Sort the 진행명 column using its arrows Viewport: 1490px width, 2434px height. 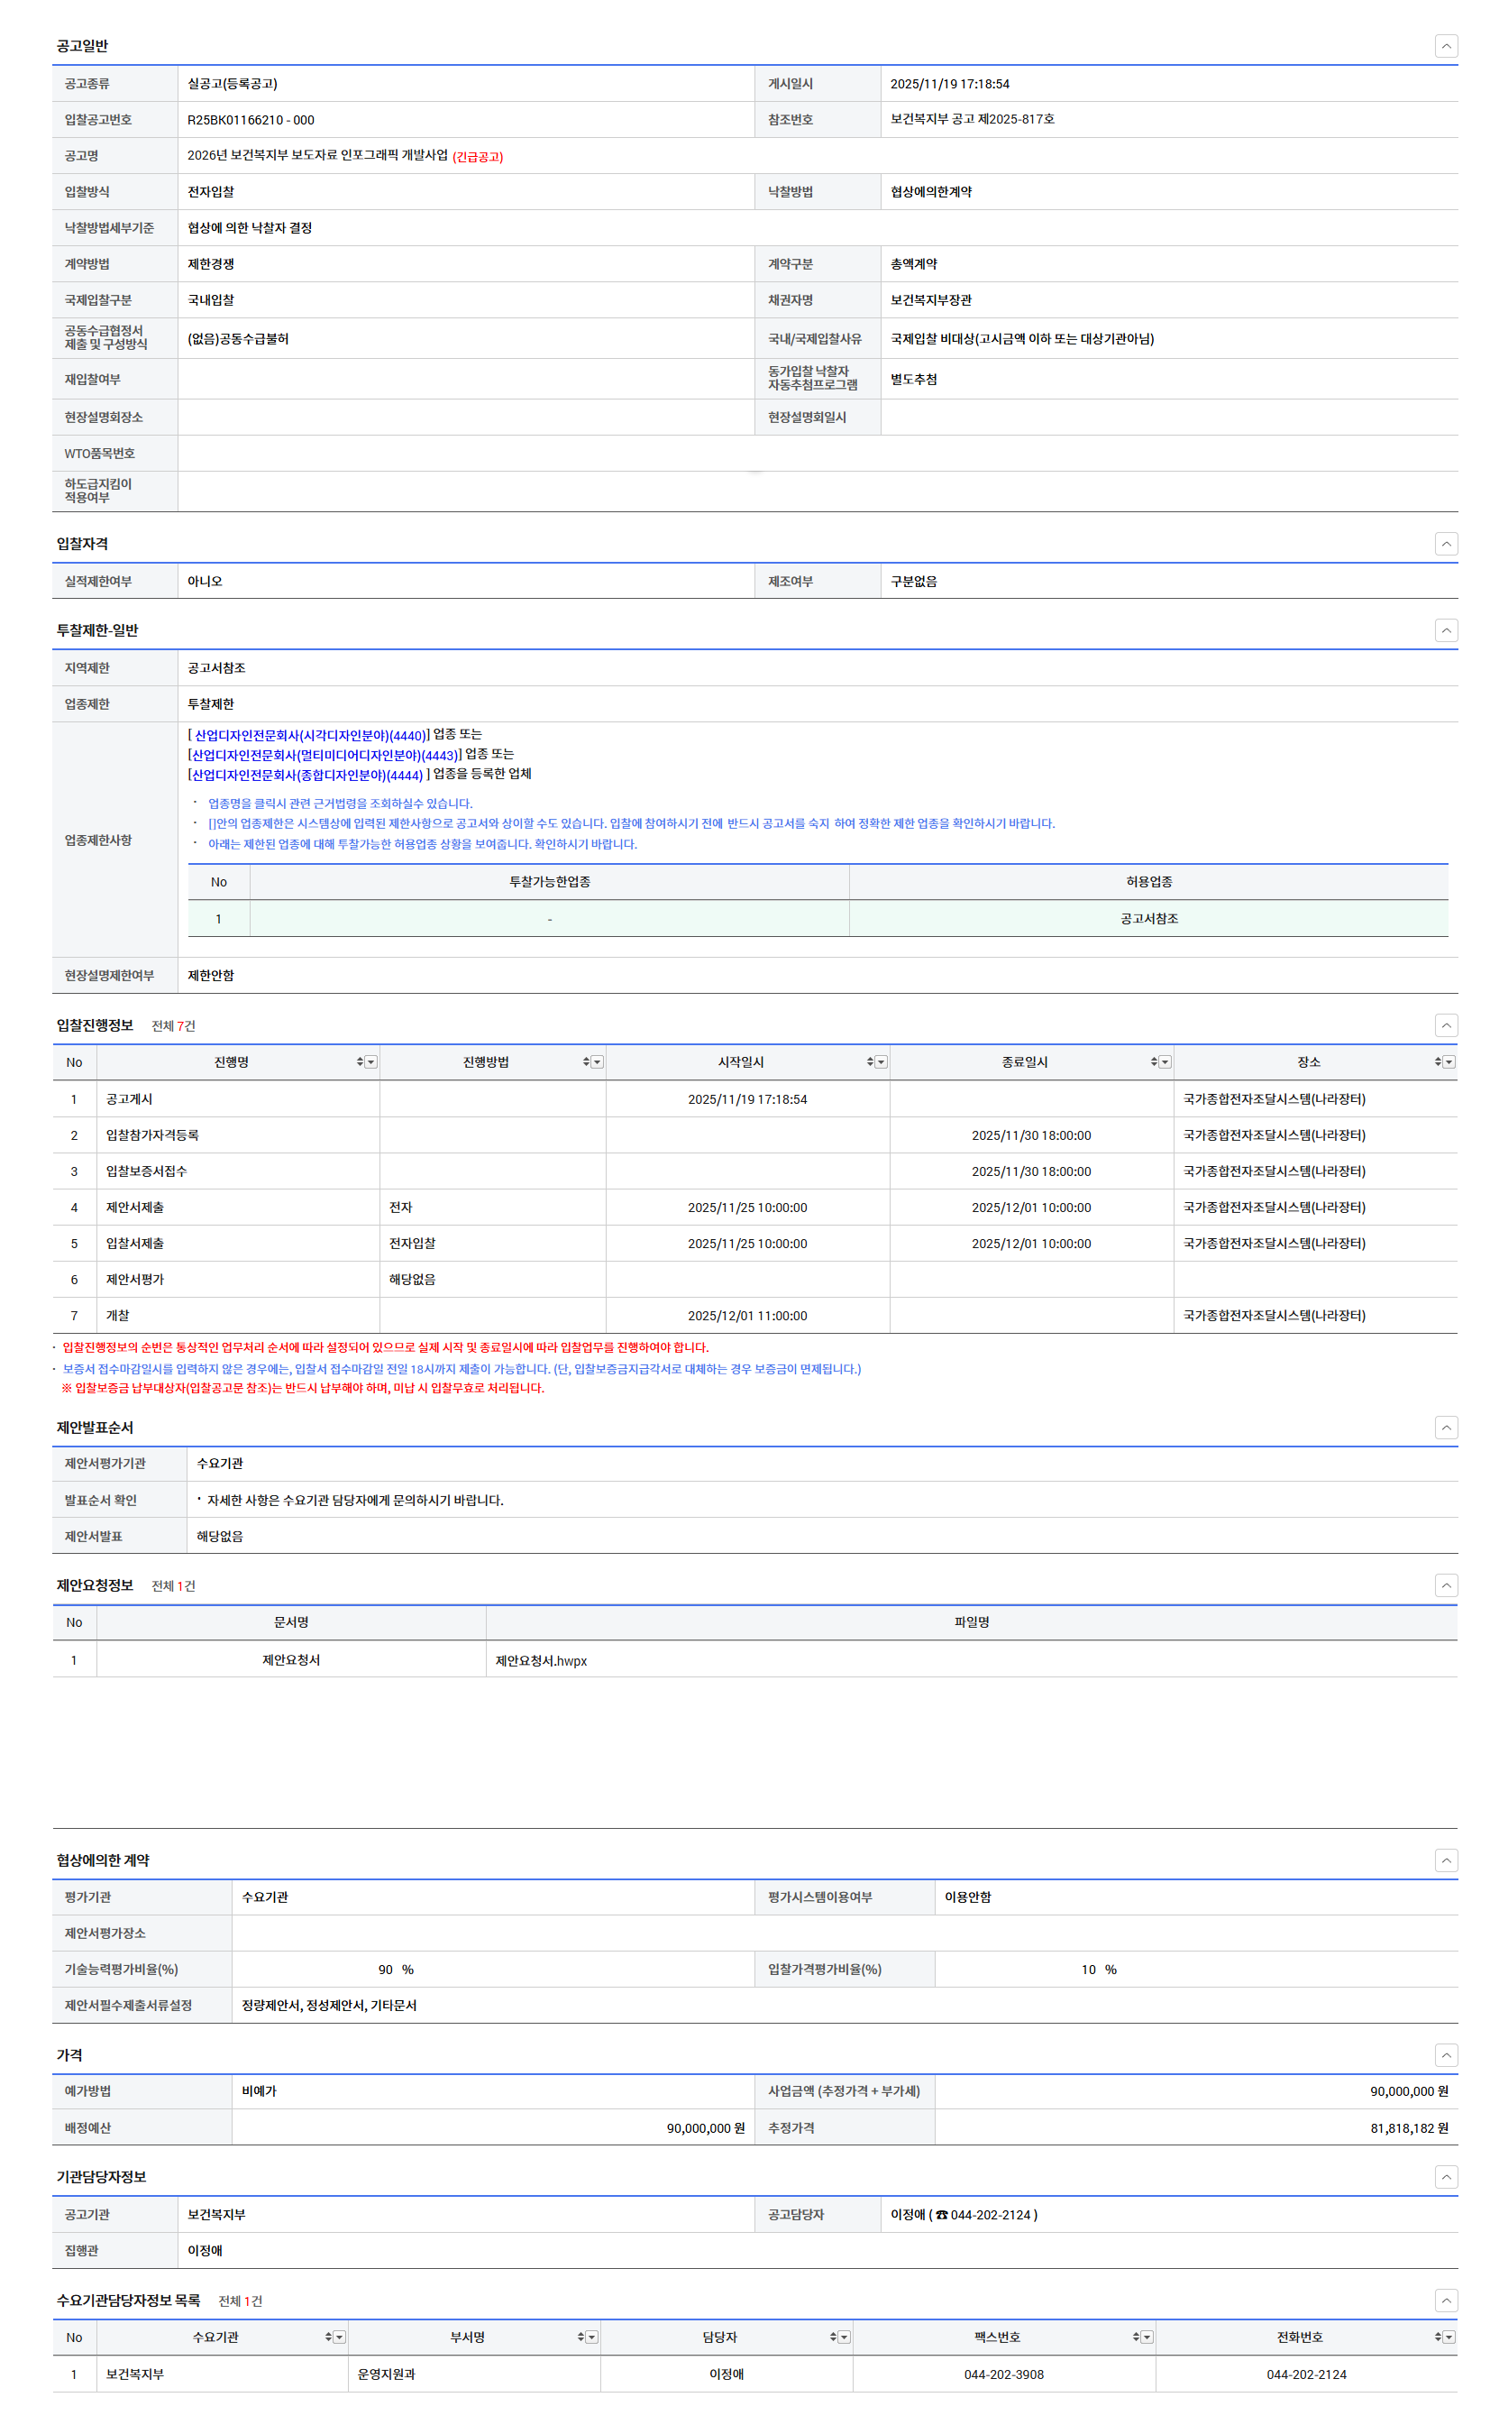pos(360,1062)
